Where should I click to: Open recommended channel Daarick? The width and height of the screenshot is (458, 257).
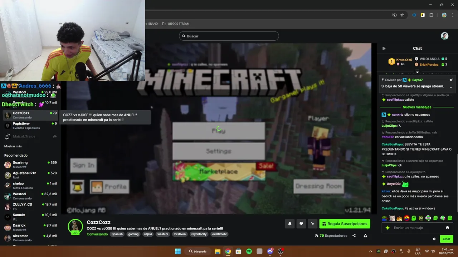click(x=30, y=227)
